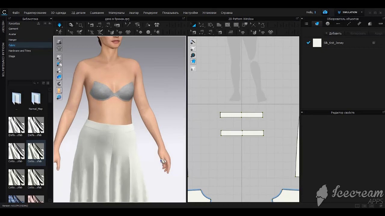Click the blue Simulate arrow tool
Image resolution: width=385 pixels, height=216 pixels.
tap(60, 25)
